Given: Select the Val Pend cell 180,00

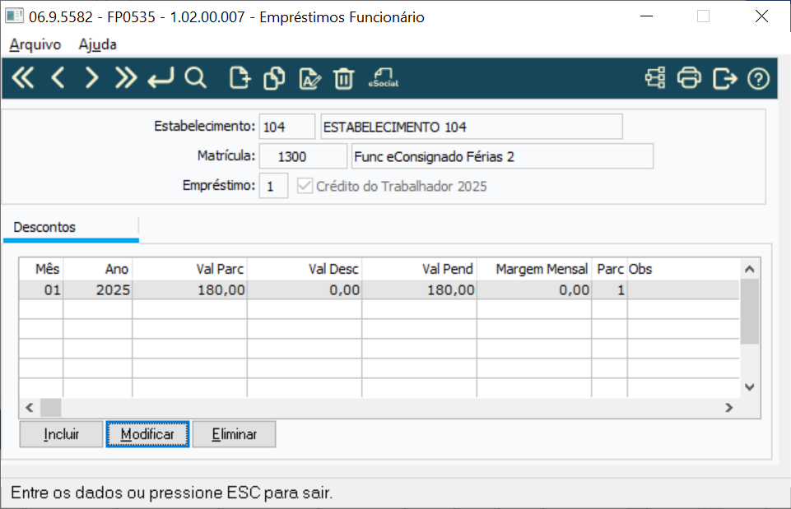Looking at the screenshot, I should tap(419, 290).
